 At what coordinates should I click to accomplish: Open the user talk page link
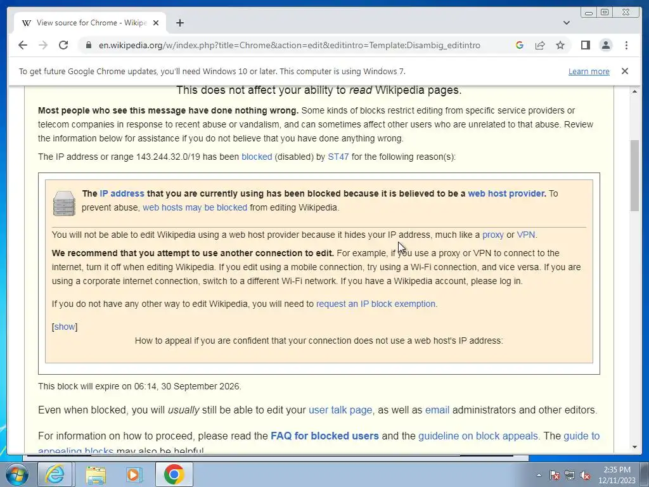tap(340, 410)
